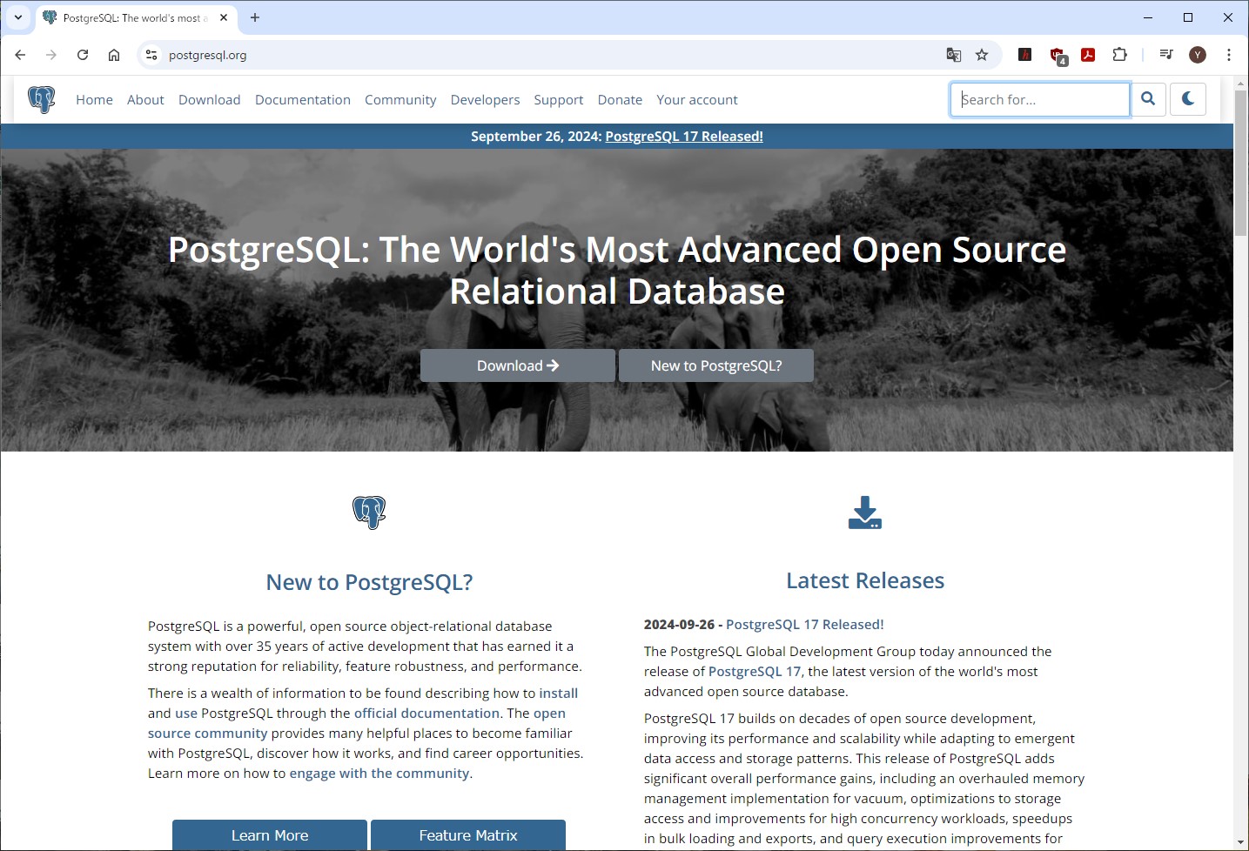1249x851 pixels.
Task: Click the PostgreSQL elephant logo in navbar
Action: point(41,100)
